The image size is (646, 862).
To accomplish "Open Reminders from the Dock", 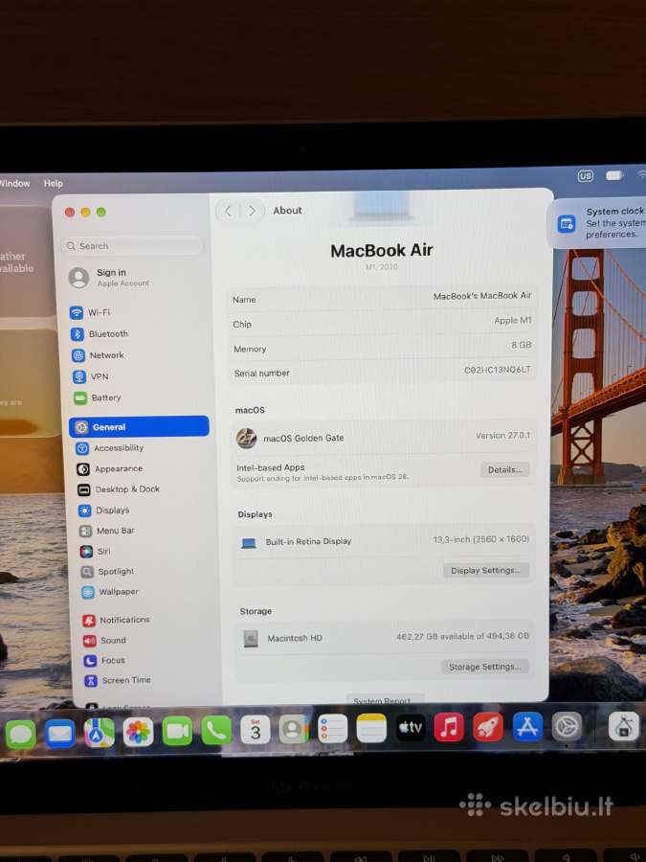I will (x=332, y=730).
